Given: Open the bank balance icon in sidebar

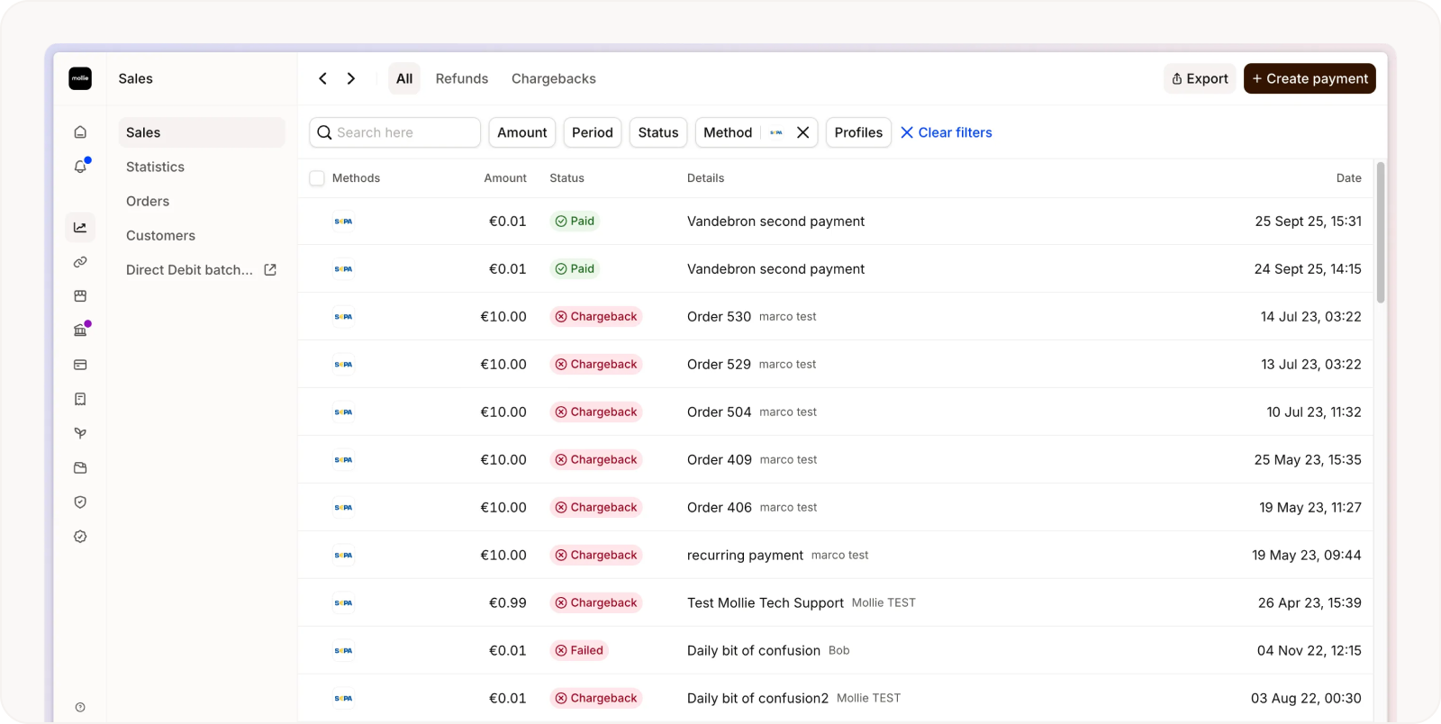Looking at the screenshot, I should tap(80, 330).
